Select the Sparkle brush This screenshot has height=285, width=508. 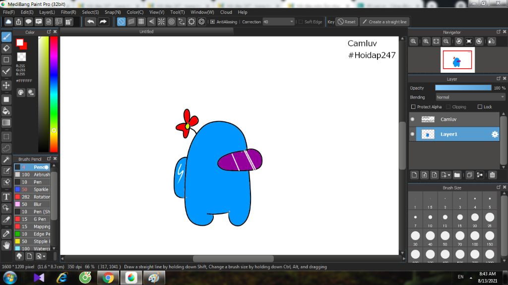click(x=32, y=190)
